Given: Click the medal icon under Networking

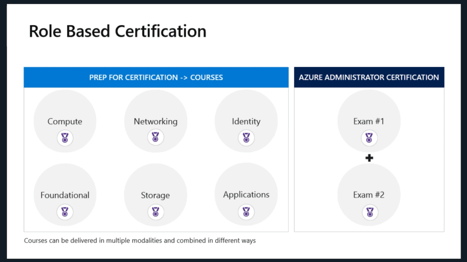Looking at the screenshot, I should click(156, 137).
